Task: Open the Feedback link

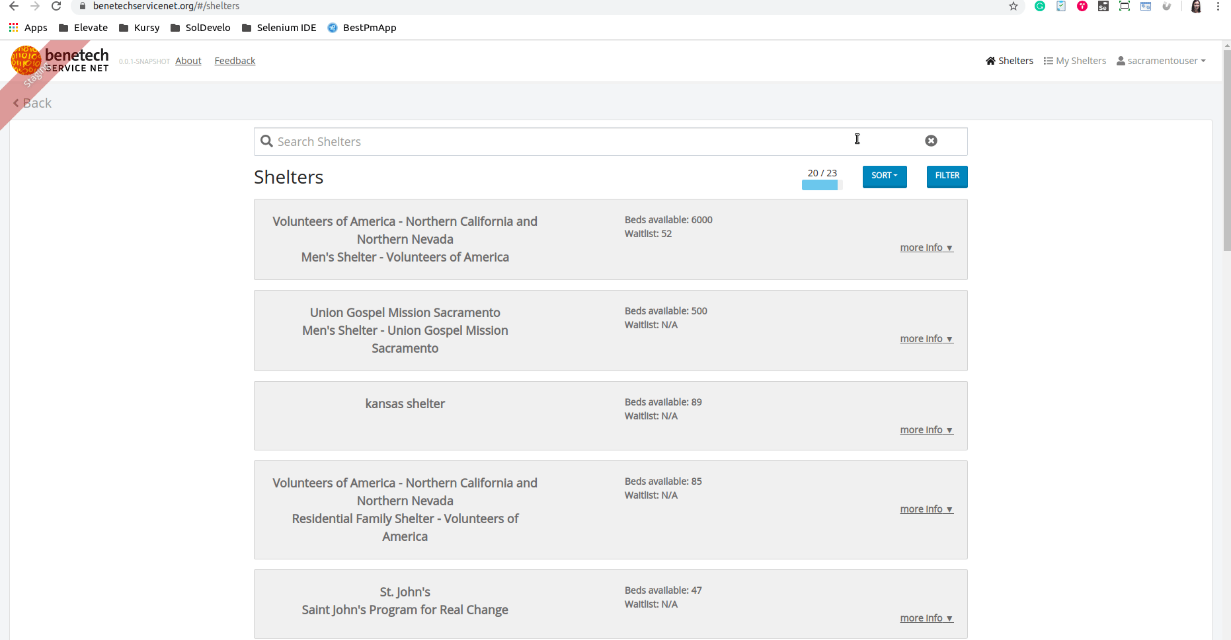Action: point(235,60)
